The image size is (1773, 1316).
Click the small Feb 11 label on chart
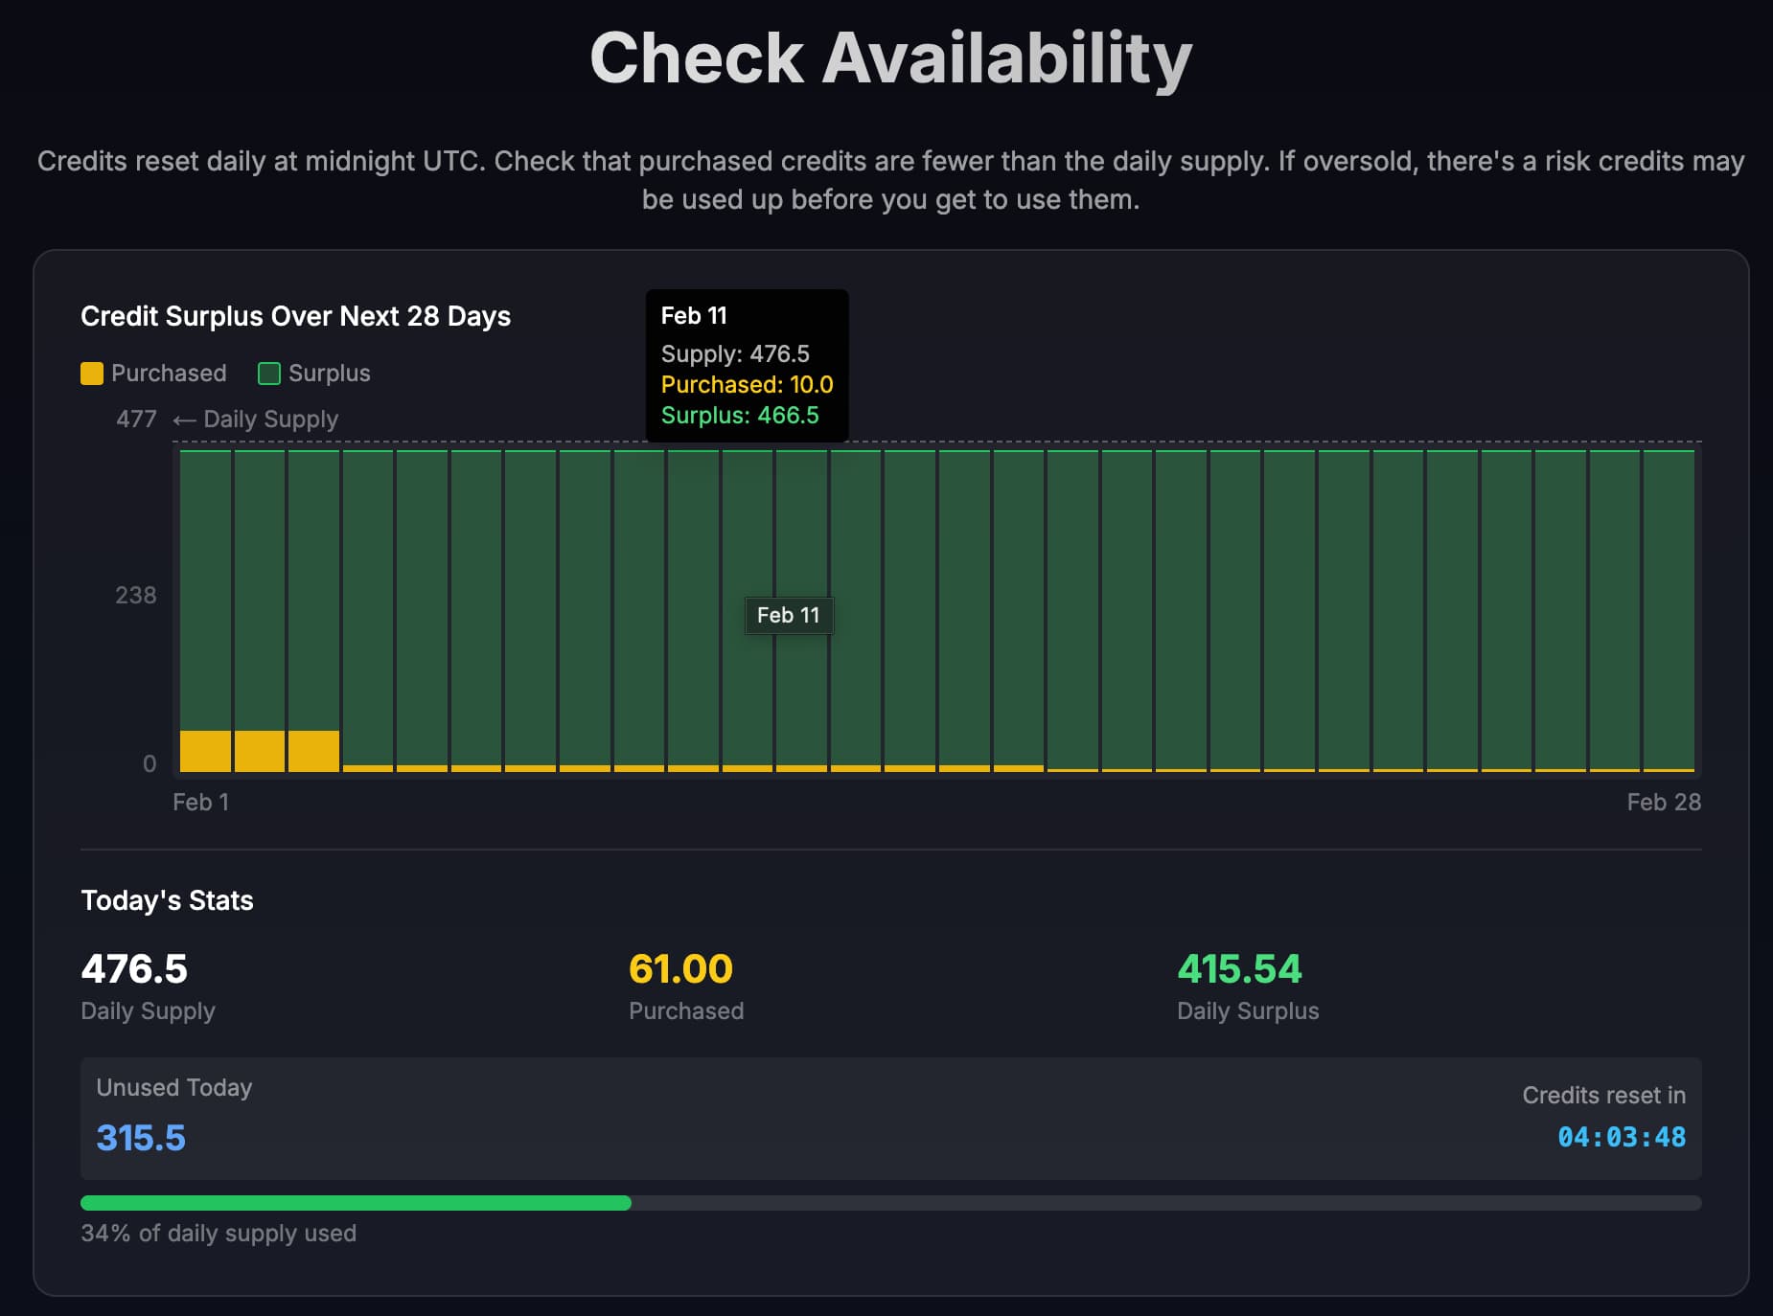coord(788,615)
